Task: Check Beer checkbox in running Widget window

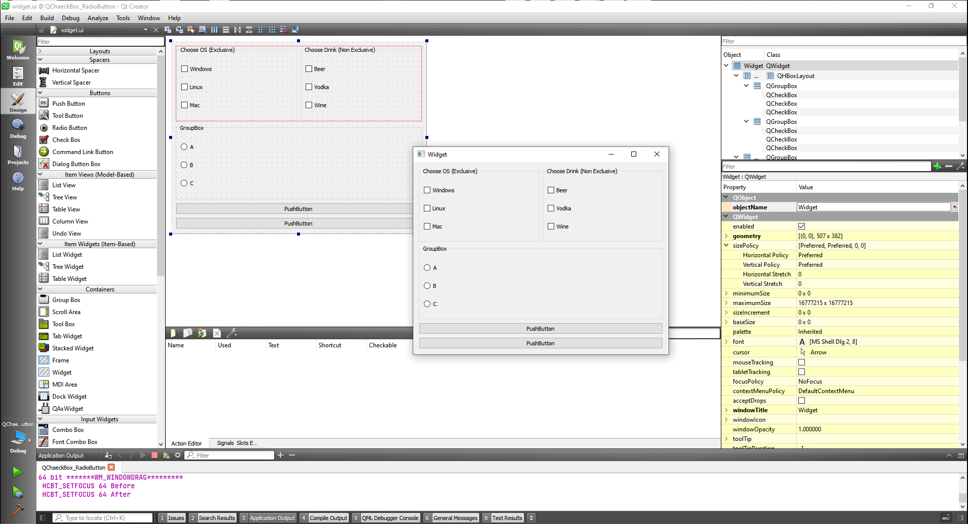Action: [551, 190]
